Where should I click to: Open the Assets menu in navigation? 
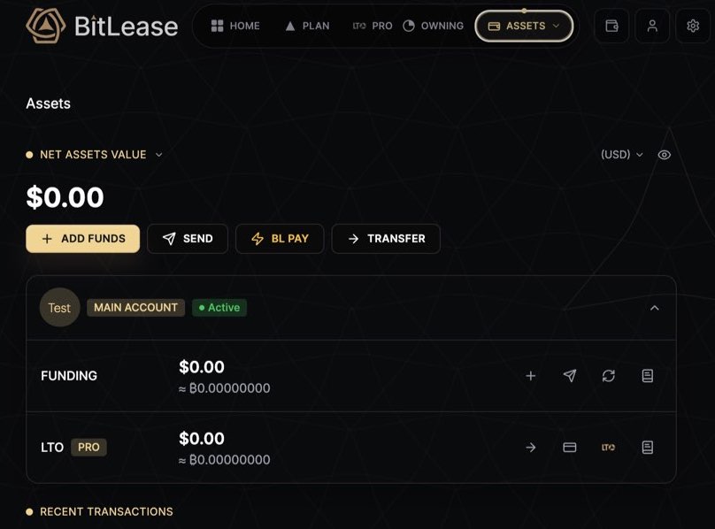coord(524,26)
